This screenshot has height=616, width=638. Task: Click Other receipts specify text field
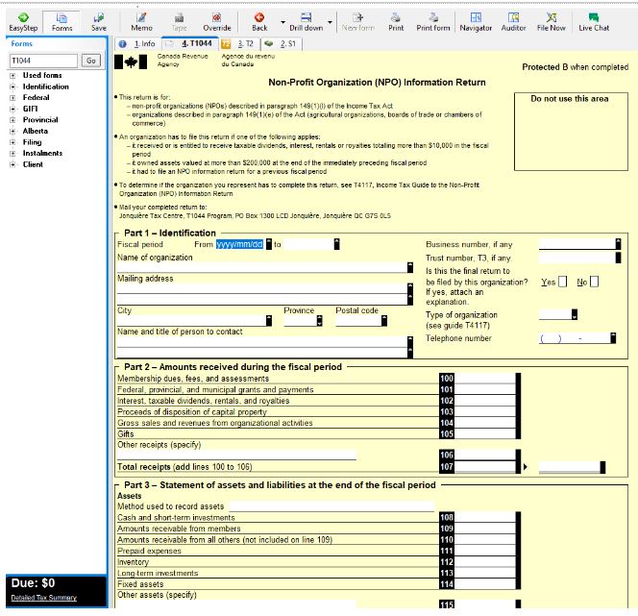[x=236, y=455]
